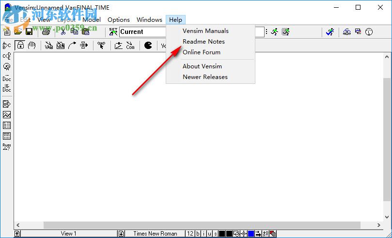The width and height of the screenshot is (392, 238).
Task: Click the blue color swatch in status bar
Action: click(251, 234)
